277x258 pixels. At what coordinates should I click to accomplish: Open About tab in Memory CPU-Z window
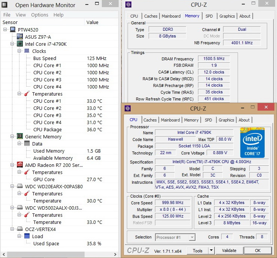[245, 16]
